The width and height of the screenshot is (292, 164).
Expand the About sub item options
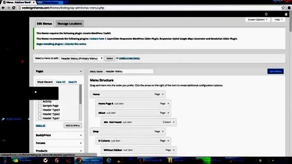[x=168, y=113]
